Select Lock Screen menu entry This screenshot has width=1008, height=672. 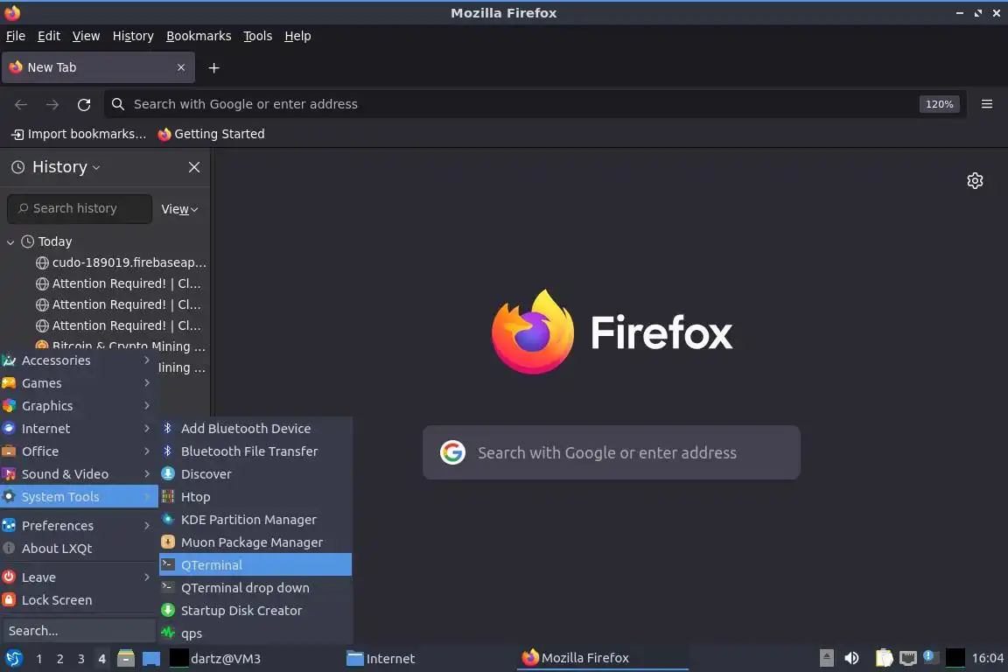pyautogui.click(x=79, y=600)
